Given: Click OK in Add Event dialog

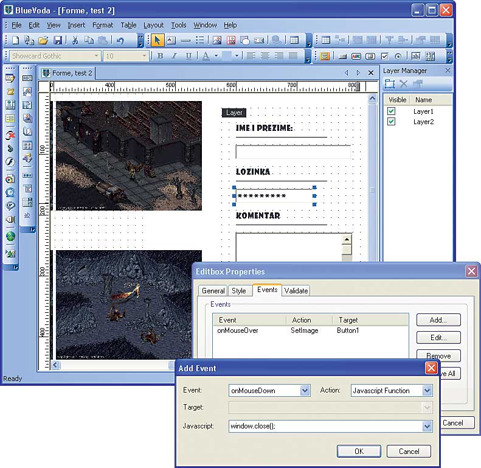Looking at the screenshot, I should (x=359, y=451).
